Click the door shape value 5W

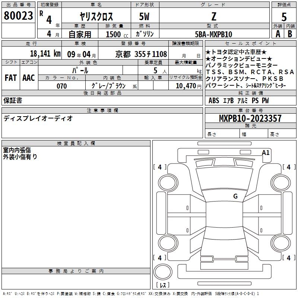(x=145, y=16)
